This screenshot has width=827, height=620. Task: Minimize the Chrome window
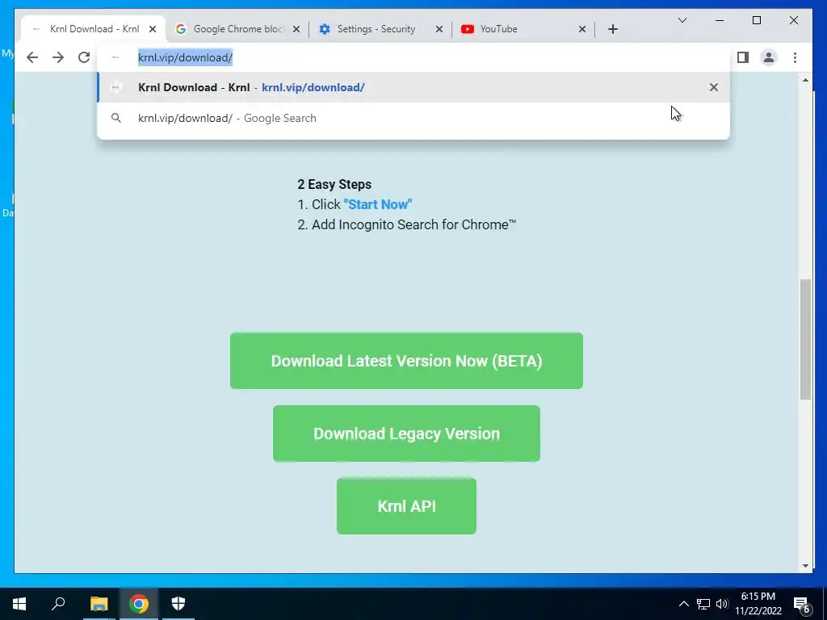(720, 20)
